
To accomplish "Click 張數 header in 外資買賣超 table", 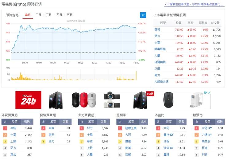I will [x=27, y=122].
